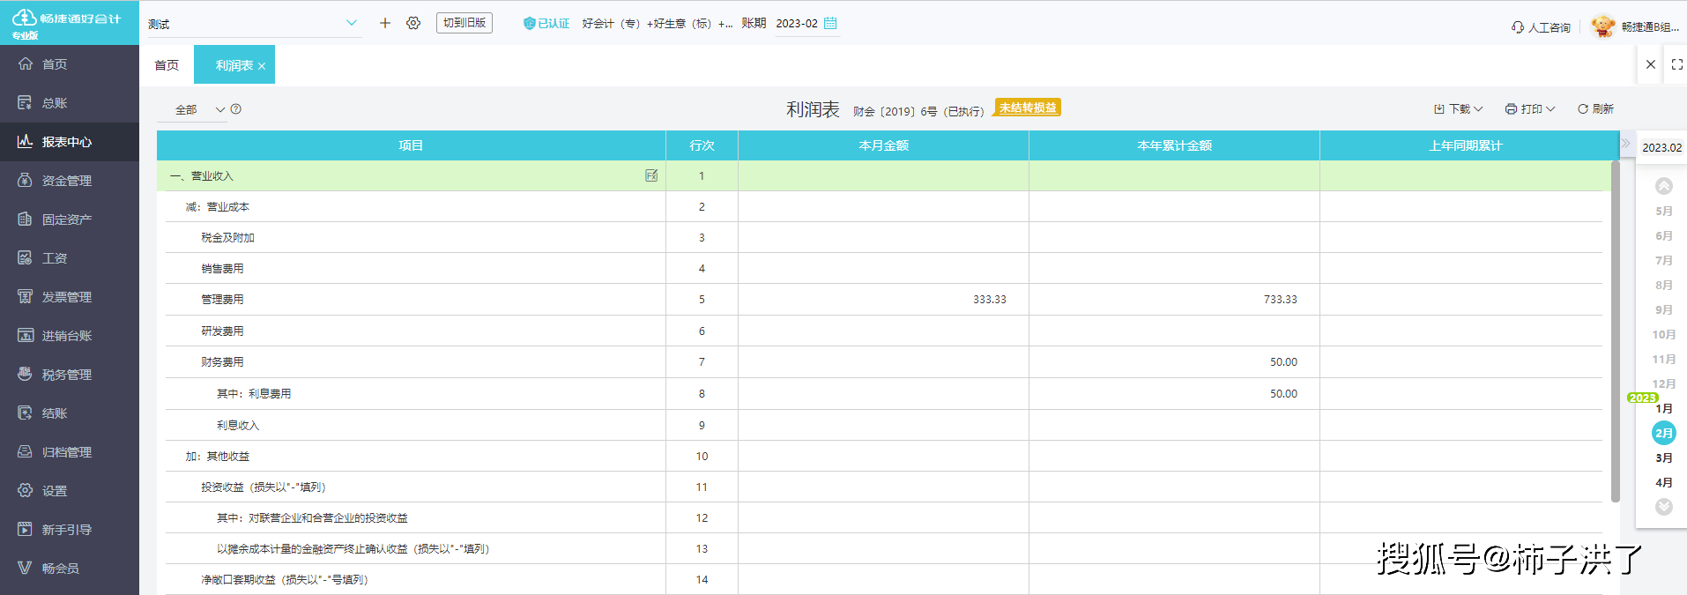Click the 刷新 refresh button
This screenshot has height=595, width=1687.
(x=1596, y=108)
